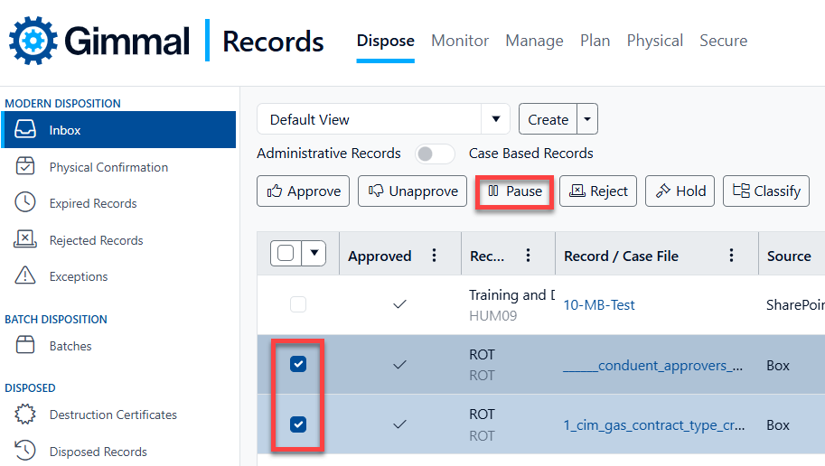The width and height of the screenshot is (825, 466).
Task: Open Physical Confirmation from the sidebar
Action: pos(108,167)
